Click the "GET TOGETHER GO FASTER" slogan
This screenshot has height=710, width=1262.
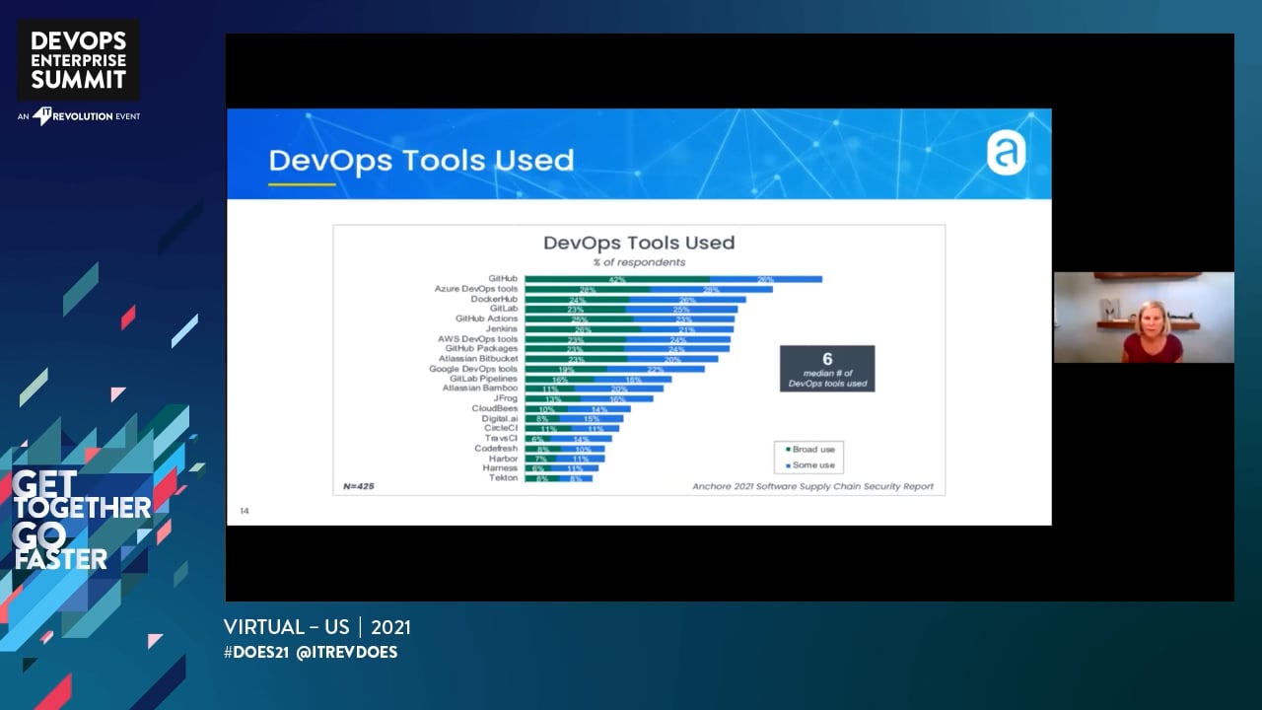click(82, 521)
